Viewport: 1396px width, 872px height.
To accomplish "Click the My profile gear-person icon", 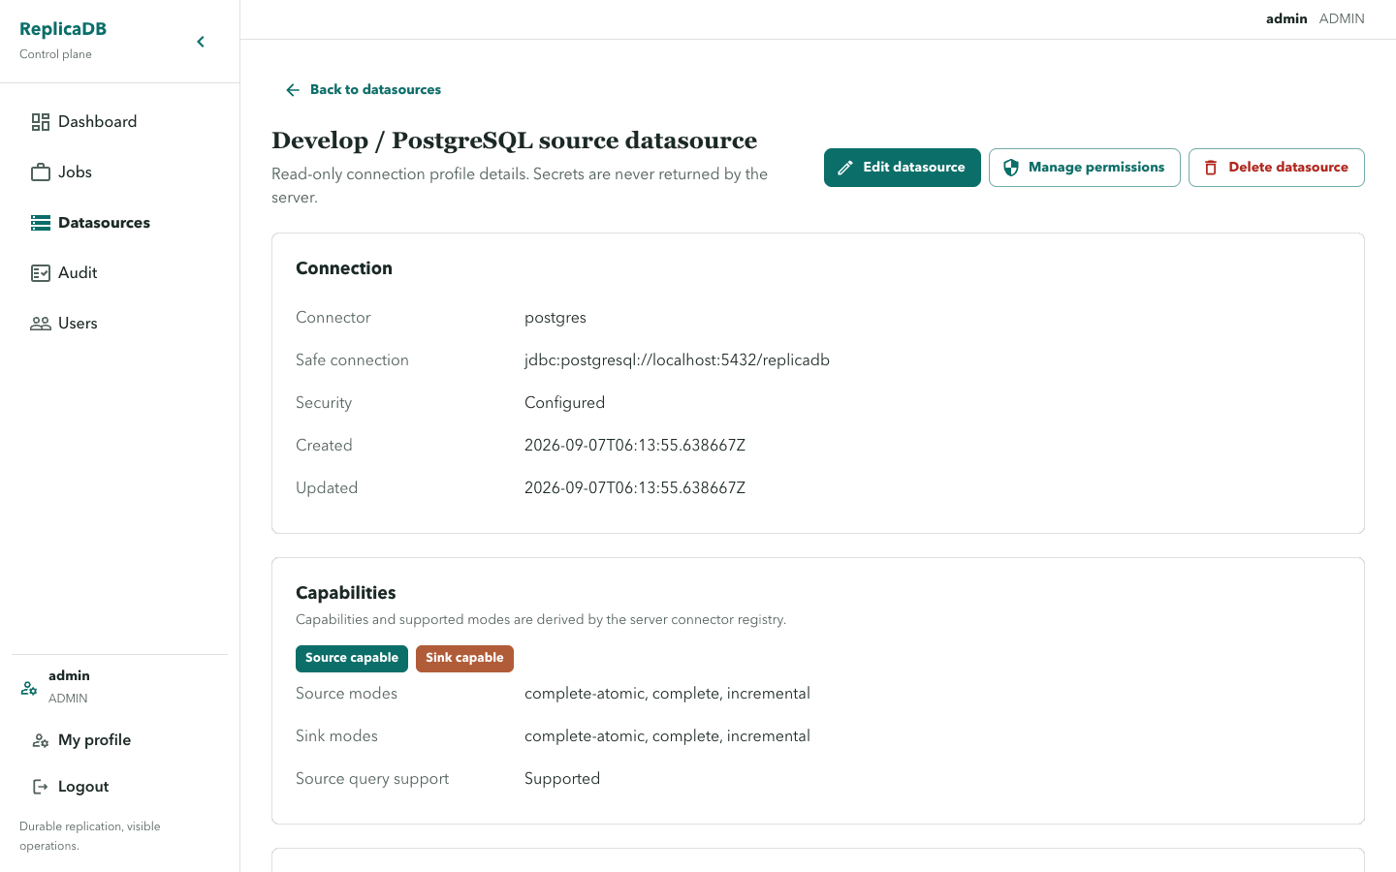I will 41,740.
